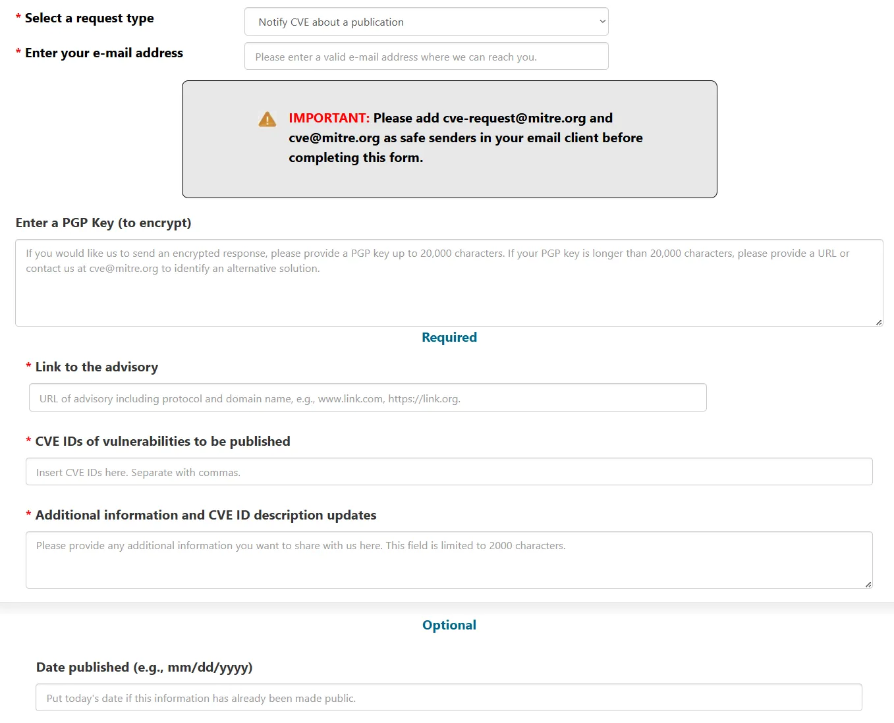Click the CVE IDs input field
894x723 pixels.
[x=449, y=471]
